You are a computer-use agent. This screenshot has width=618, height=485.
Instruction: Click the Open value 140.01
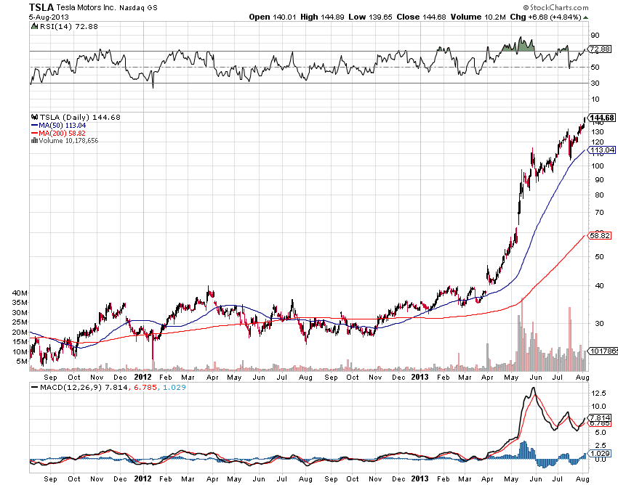click(x=284, y=17)
